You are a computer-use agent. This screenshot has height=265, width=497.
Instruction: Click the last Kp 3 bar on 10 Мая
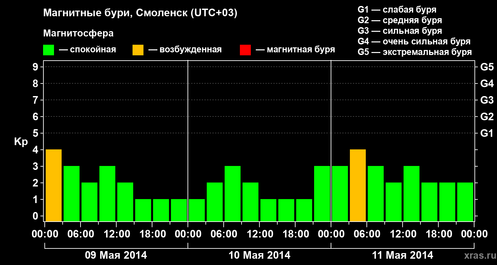tap(322, 193)
